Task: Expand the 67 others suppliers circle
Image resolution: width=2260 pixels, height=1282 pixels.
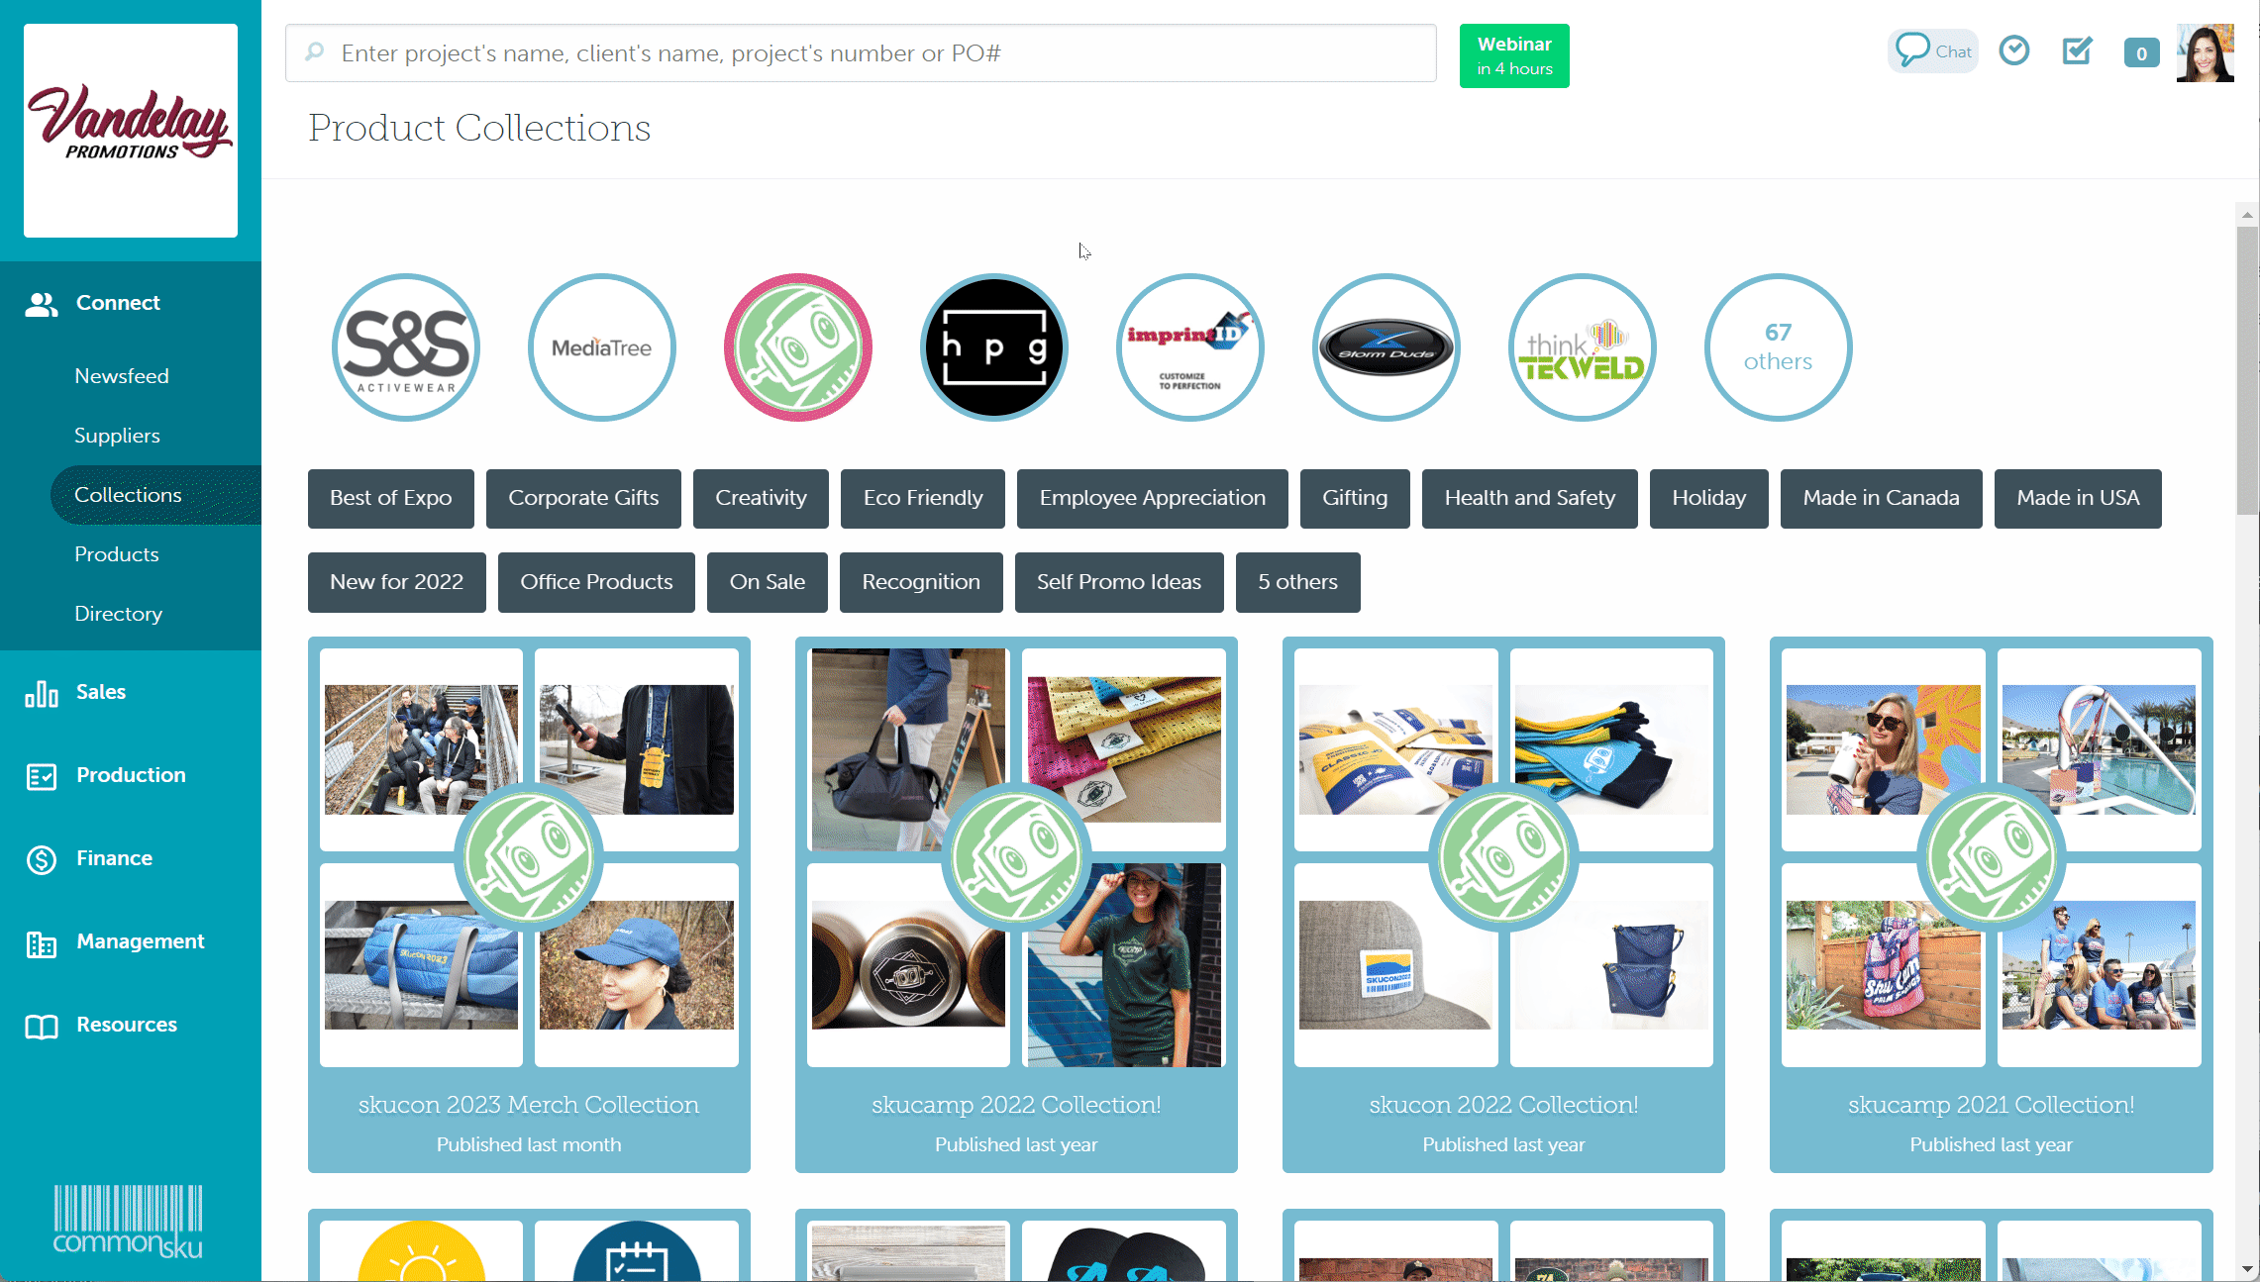Action: click(1778, 347)
